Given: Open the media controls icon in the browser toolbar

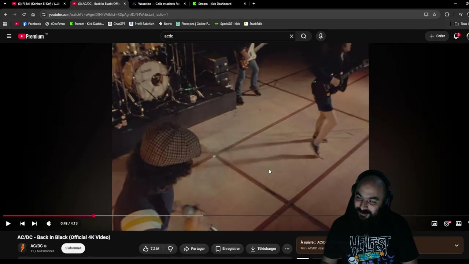Looking at the screenshot, I should (461, 14).
